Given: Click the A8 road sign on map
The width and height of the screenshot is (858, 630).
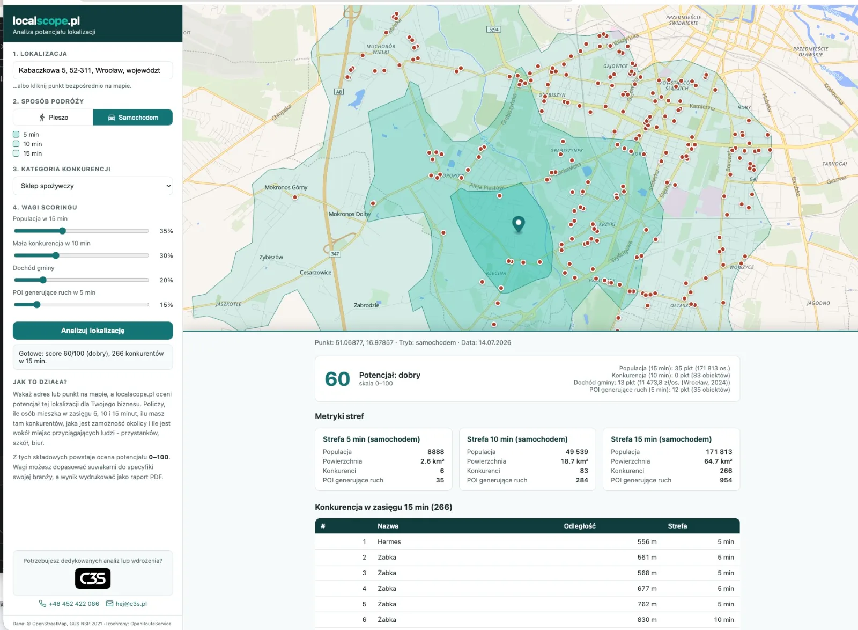Looking at the screenshot, I should 339,92.
